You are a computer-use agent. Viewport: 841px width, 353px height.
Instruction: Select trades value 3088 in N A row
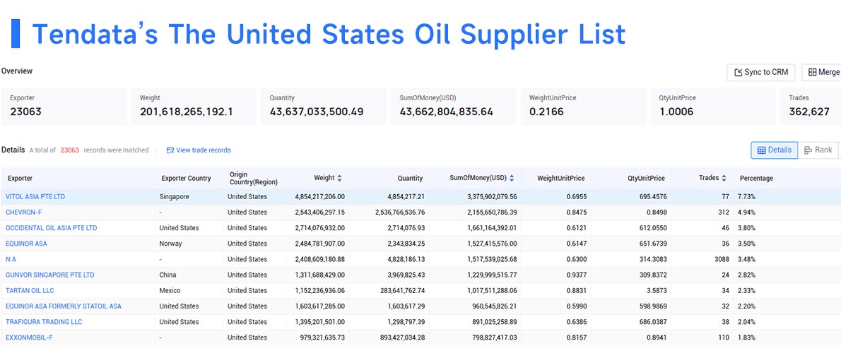tap(722, 259)
